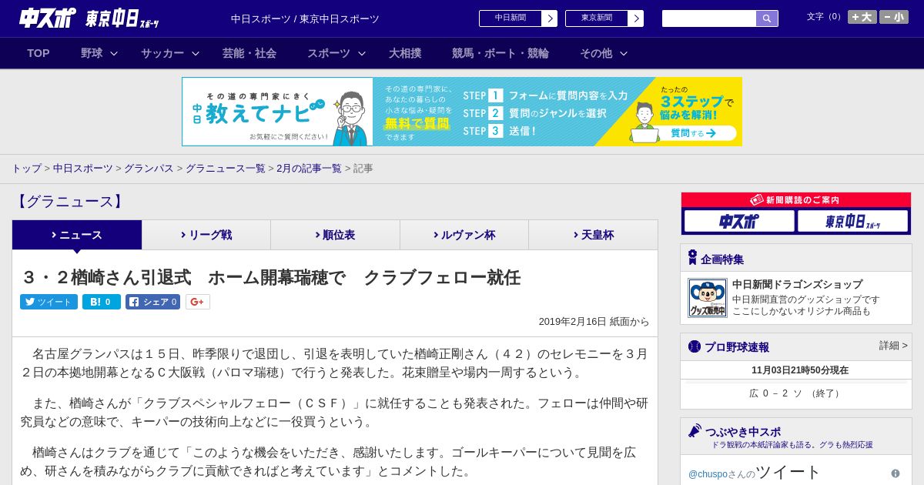This screenshot has width=924, height=485.
Task: Switch to the リーグ戦 tab
Action: pyautogui.click(x=206, y=235)
